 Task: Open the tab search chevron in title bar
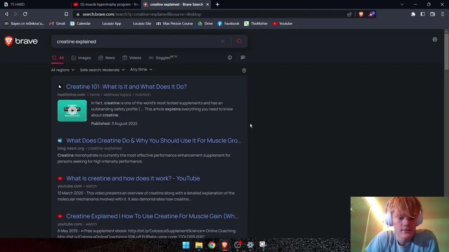tap(402, 4)
